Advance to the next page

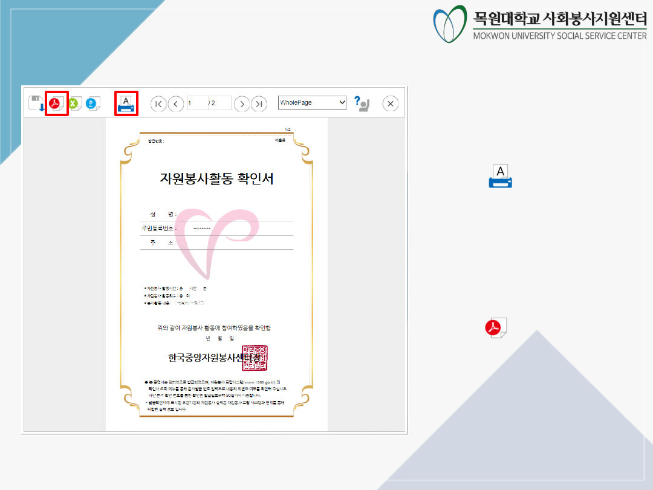point(242,103)
